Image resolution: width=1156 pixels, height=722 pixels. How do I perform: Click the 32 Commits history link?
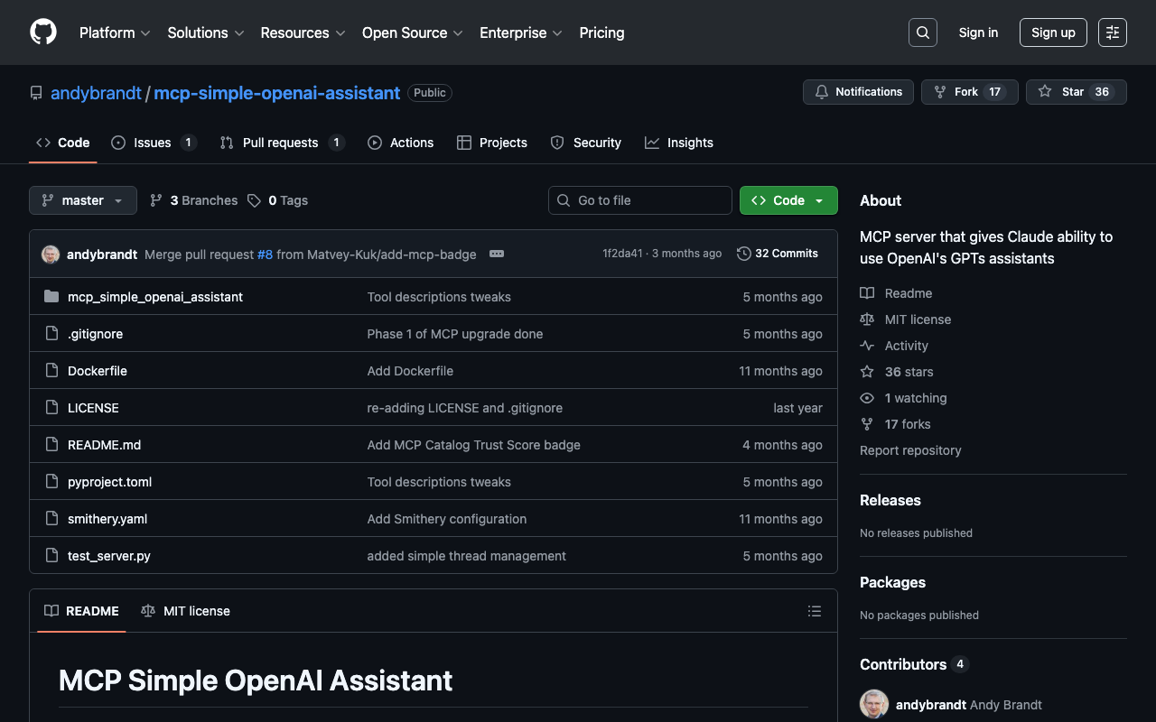click(778, 254)
